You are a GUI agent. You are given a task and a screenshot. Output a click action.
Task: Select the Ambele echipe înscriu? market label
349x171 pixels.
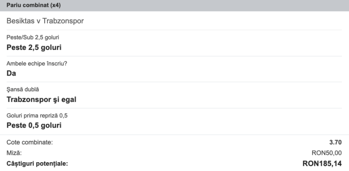(x=37, y=64)
